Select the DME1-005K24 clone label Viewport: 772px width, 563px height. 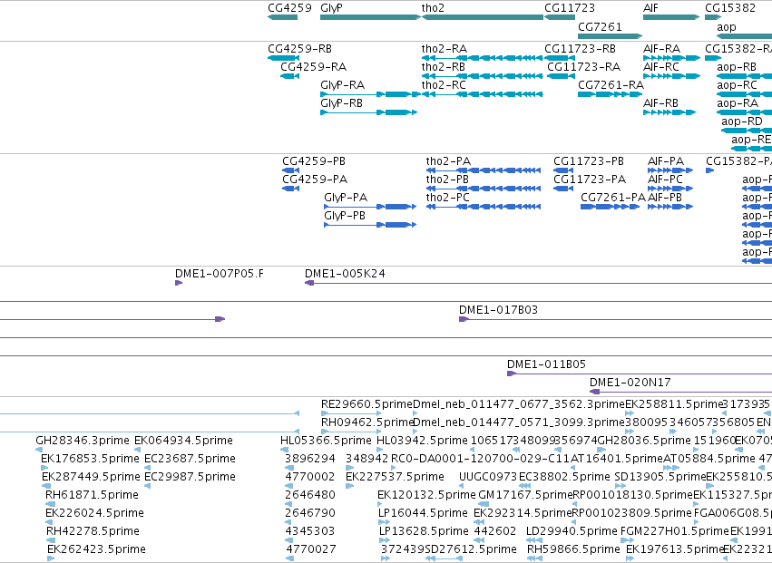click(x=345, y=274)
